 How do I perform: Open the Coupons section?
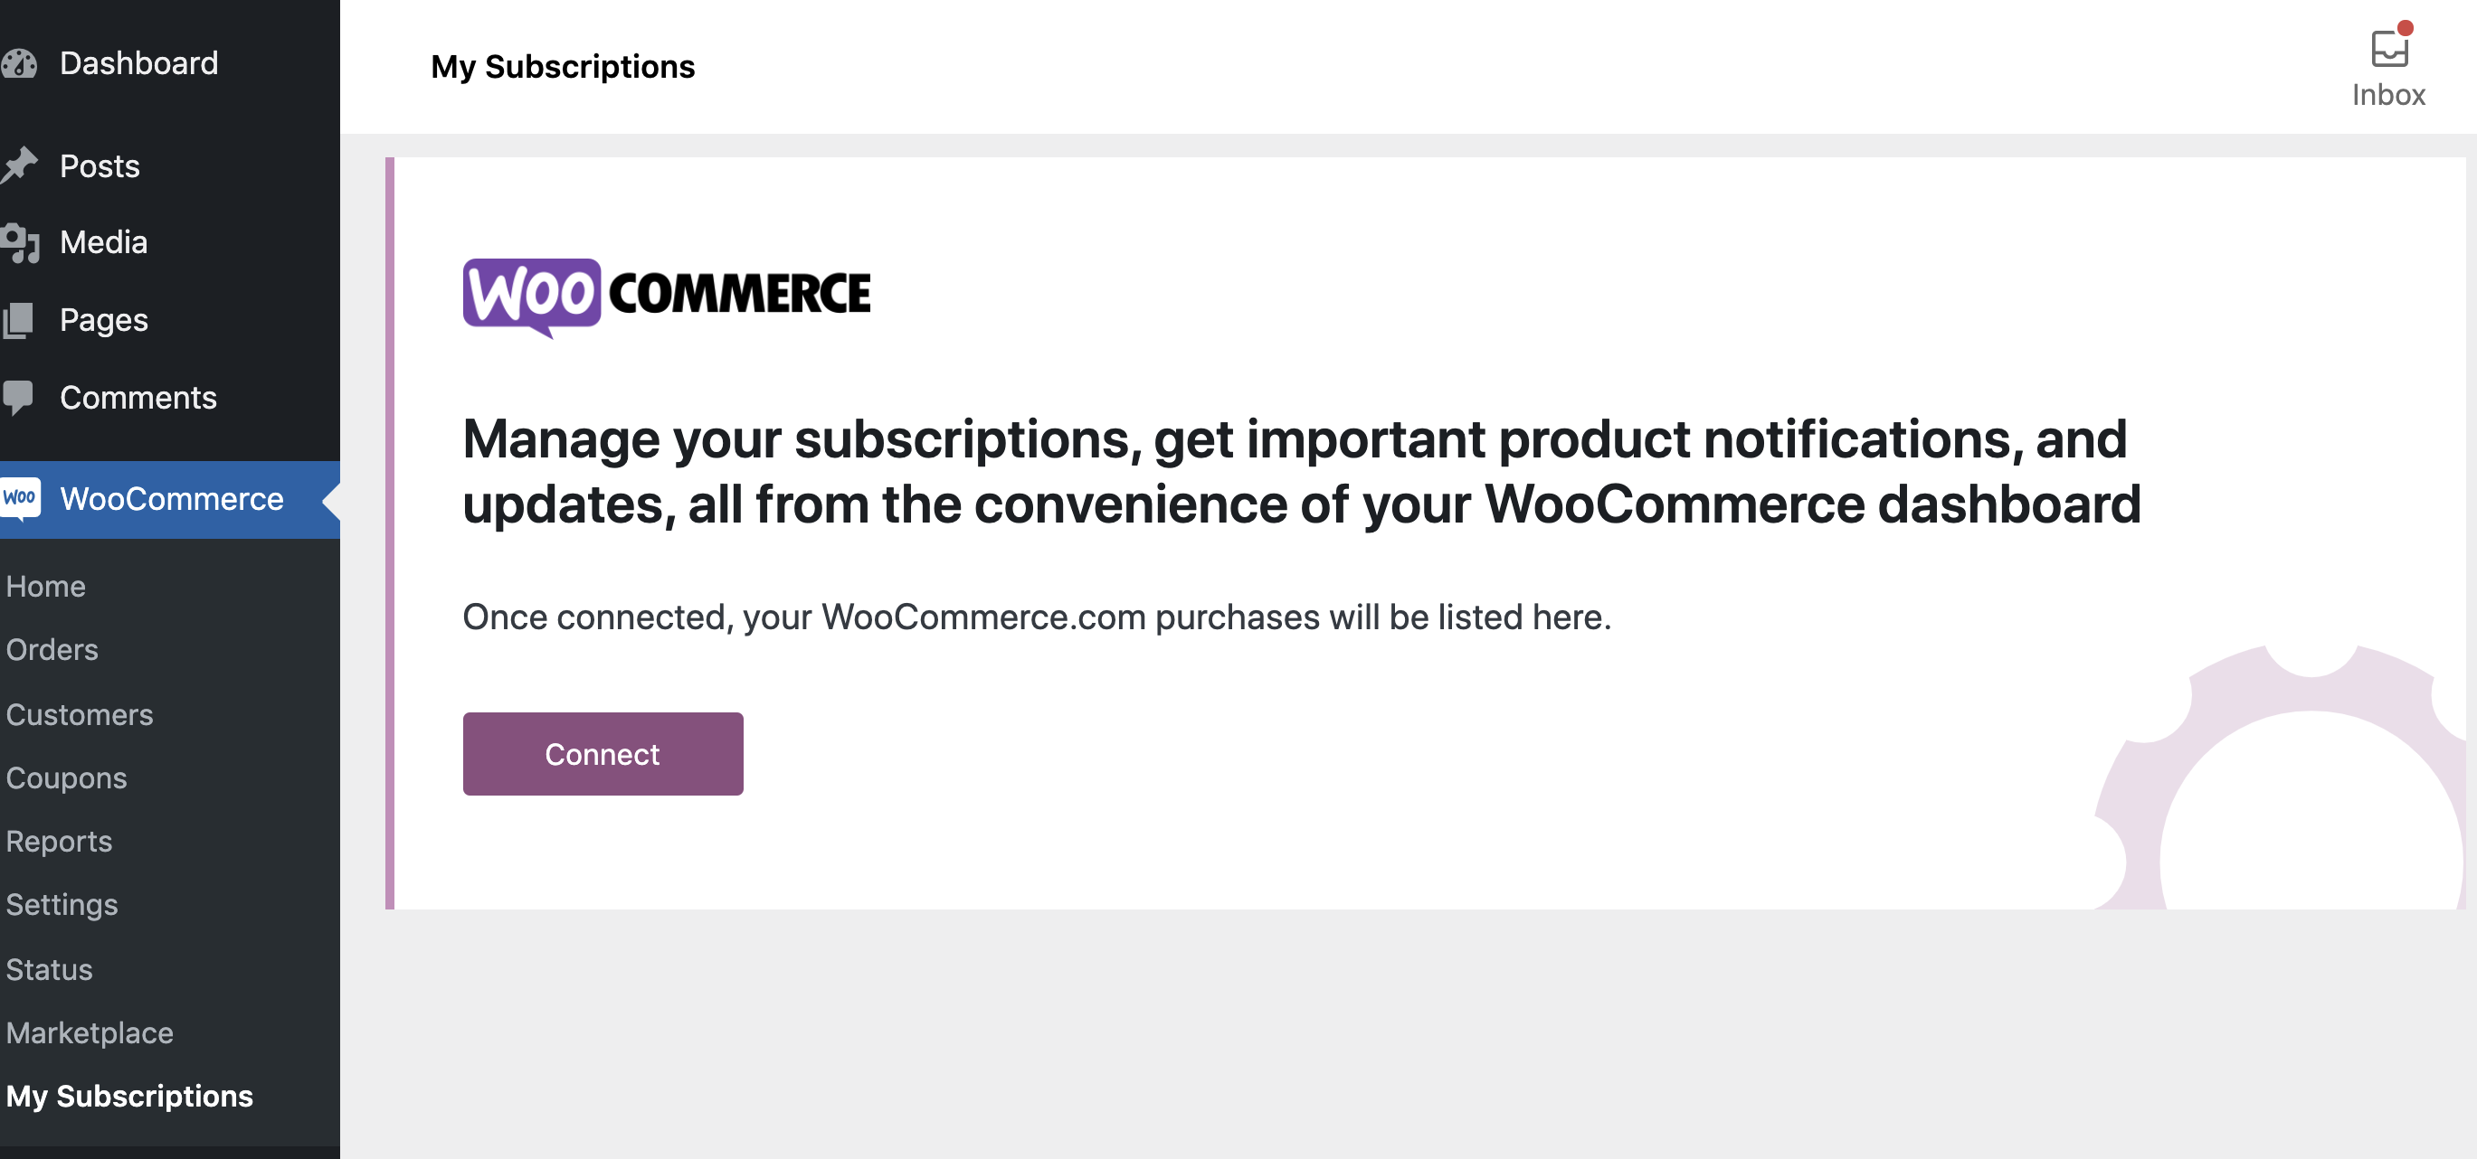click(66, 778)
